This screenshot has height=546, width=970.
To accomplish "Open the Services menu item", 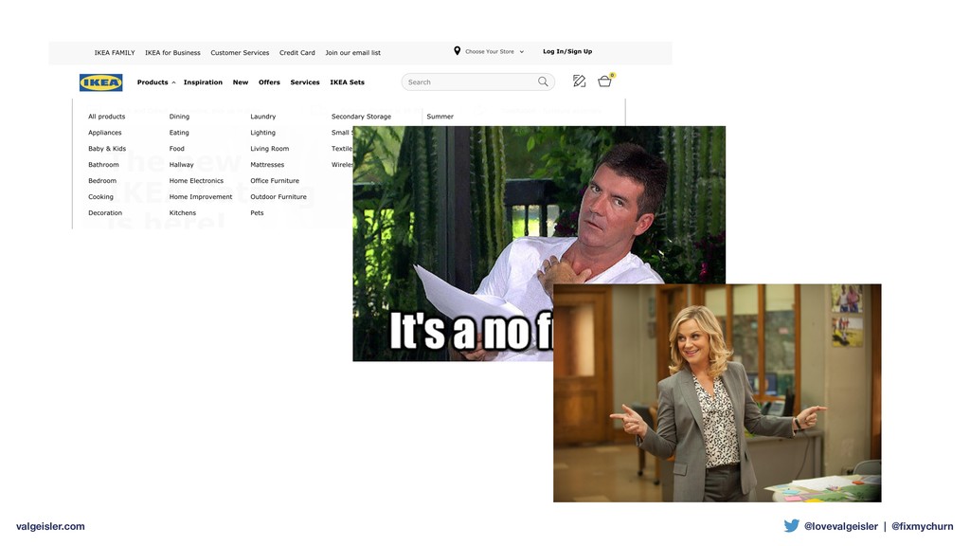I will (305, 82).
